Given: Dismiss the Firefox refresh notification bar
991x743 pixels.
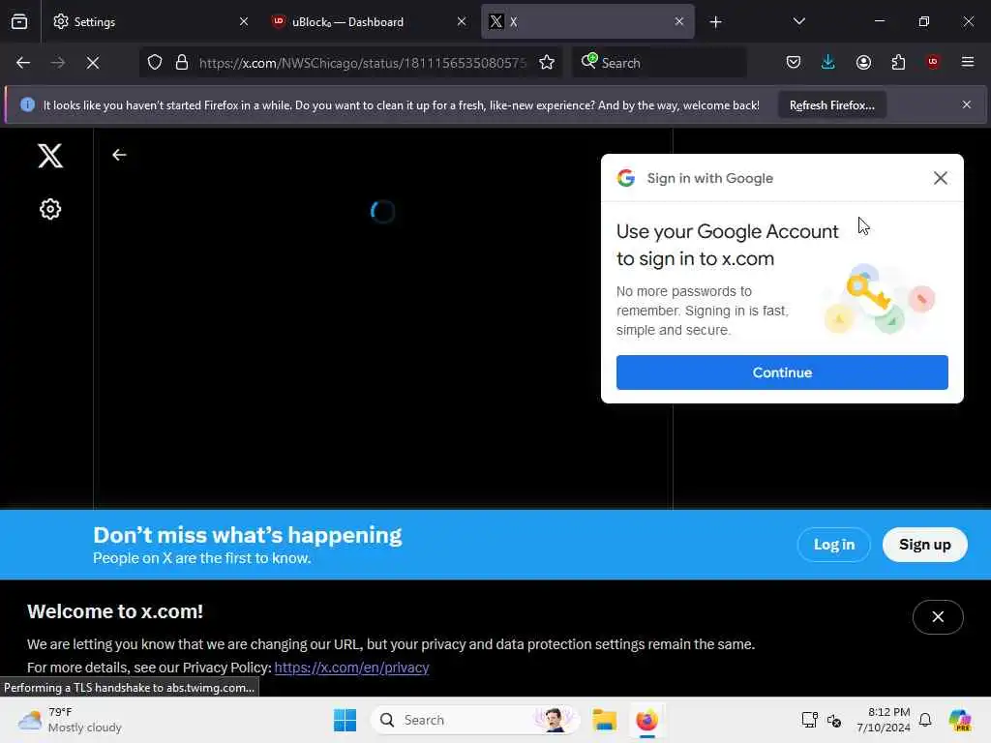Looking at the screenshot, I should [x=967, y=104].
